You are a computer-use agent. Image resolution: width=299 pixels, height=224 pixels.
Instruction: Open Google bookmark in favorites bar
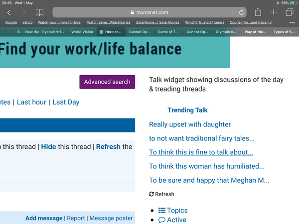(x=11, y=22)
